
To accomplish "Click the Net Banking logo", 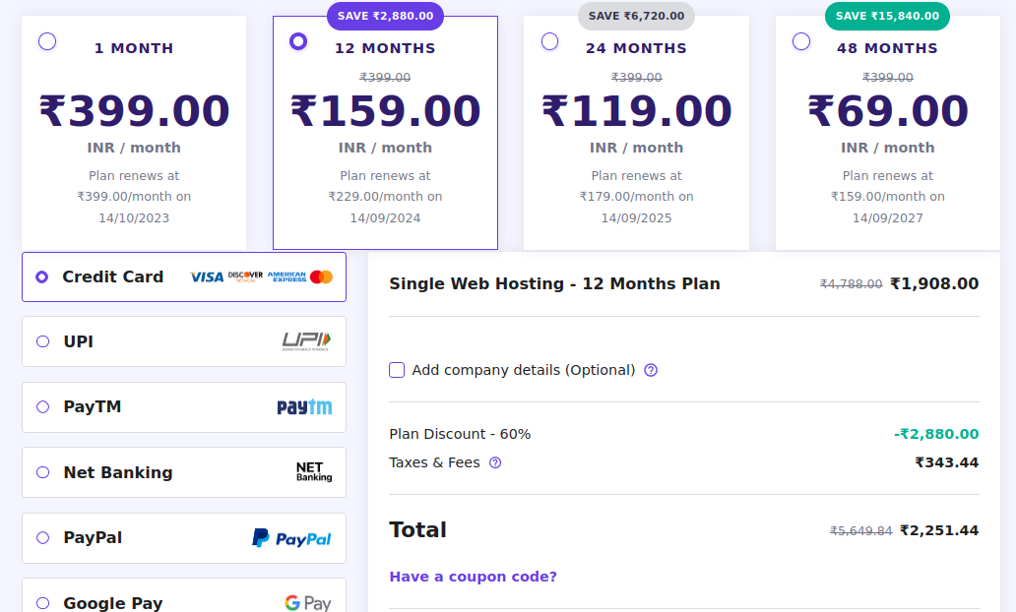I will [x=314, y=472].
